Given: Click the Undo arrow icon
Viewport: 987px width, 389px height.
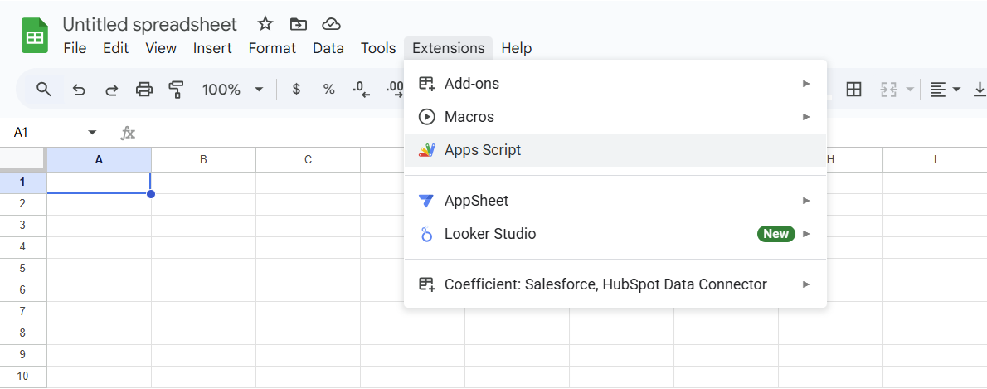Looking at the screenshot, I should point(79,90).
